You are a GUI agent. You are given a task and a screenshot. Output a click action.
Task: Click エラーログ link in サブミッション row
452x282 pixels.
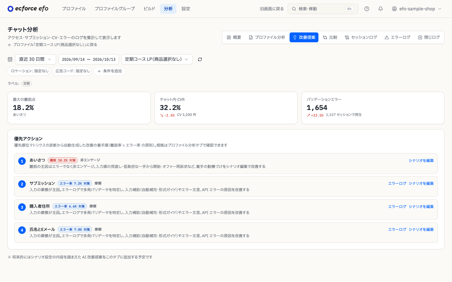397,183
